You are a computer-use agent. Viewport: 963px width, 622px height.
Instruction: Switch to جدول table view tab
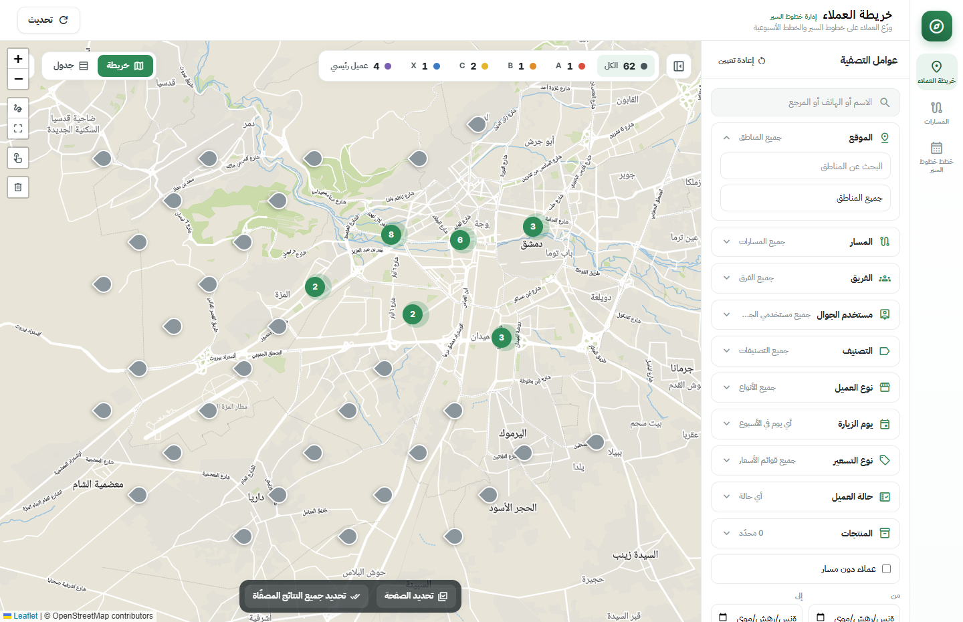click(70, 66)
